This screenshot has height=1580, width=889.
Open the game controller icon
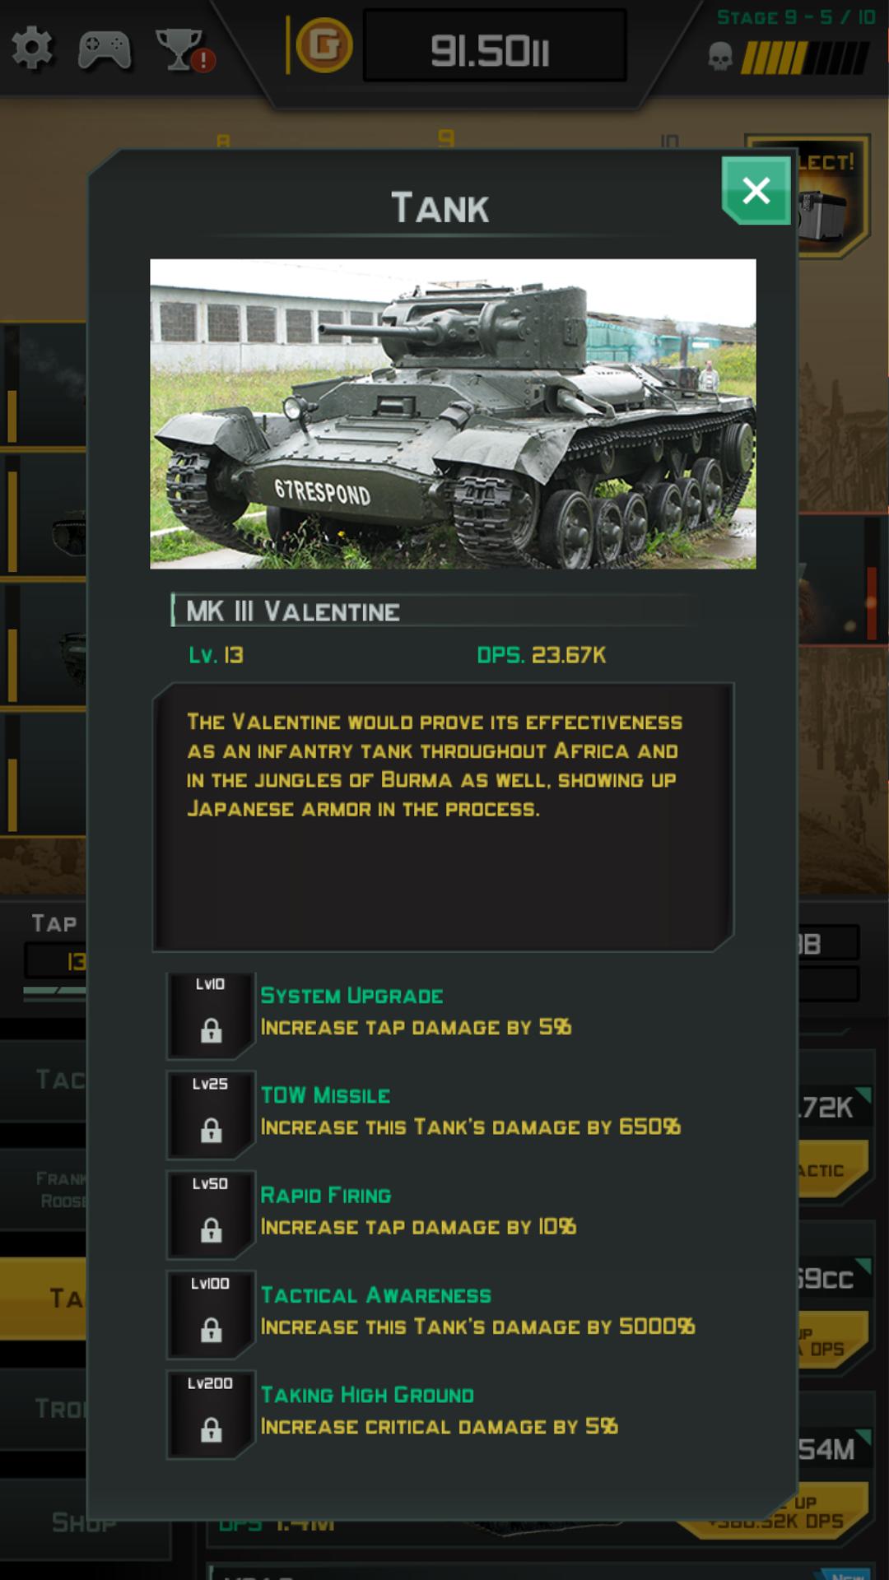click(x=105, y=49)
